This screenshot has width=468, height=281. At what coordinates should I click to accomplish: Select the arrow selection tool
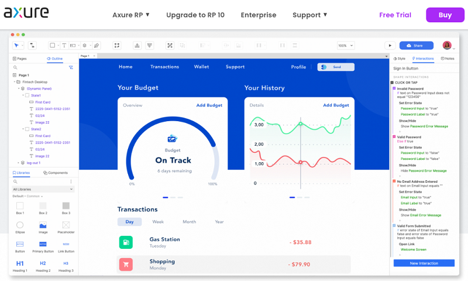[x=16, y=46]
